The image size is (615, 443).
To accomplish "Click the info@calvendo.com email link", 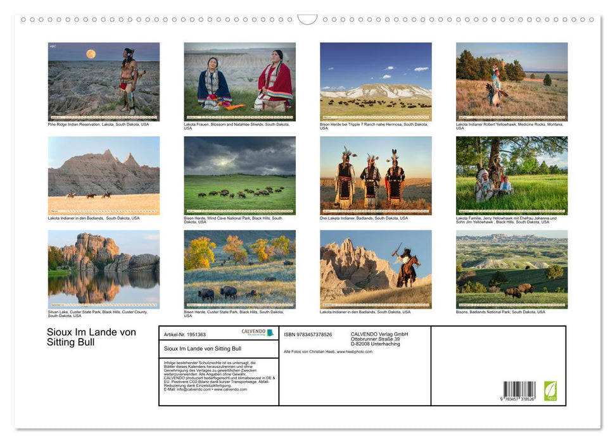I will coord(191,390).
